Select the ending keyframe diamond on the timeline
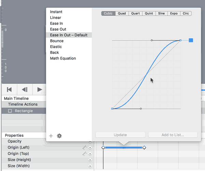This screenshot has height=171, width=205. [144, 147]
